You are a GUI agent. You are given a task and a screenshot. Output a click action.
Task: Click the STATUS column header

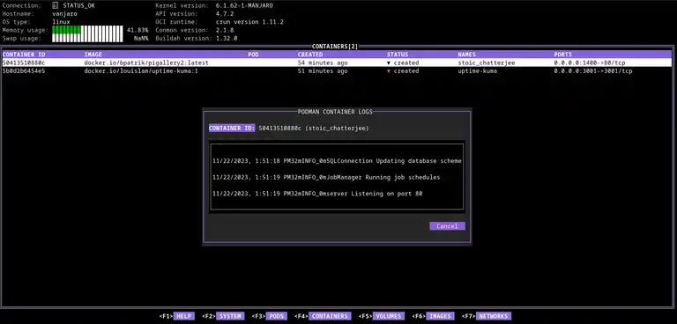tap(398, 55)
